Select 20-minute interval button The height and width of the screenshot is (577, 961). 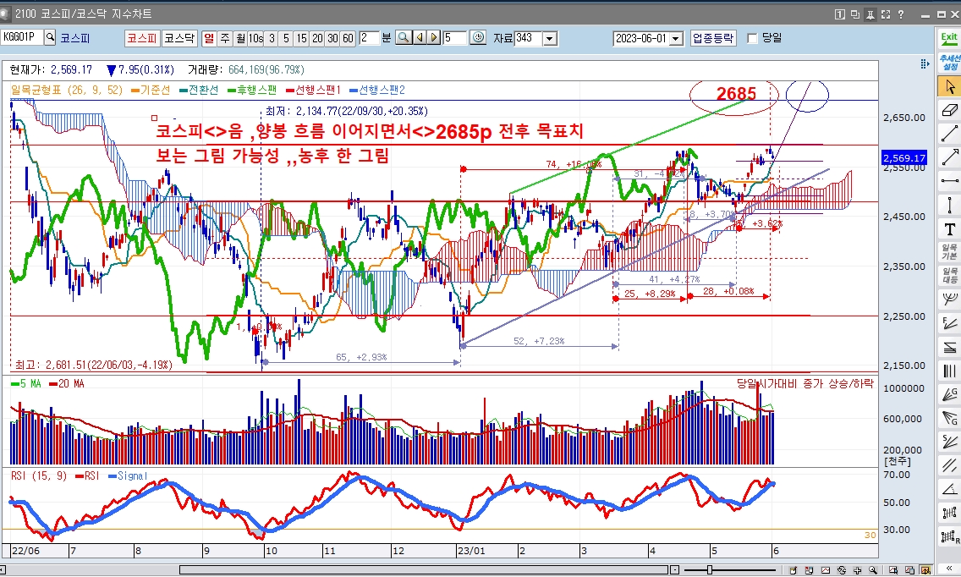tap(317, 38)
